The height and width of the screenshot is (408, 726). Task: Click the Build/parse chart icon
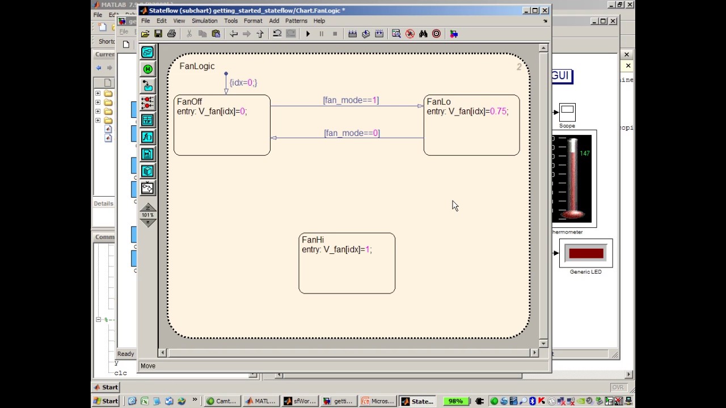point(352,34)
